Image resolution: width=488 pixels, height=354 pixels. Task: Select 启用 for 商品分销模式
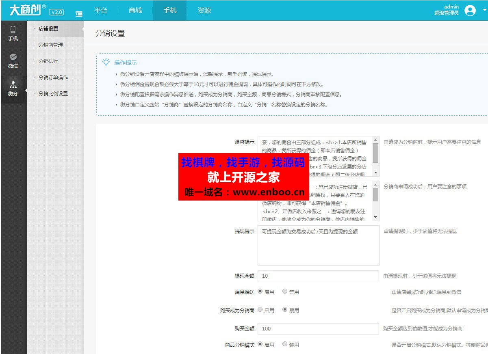260,344
